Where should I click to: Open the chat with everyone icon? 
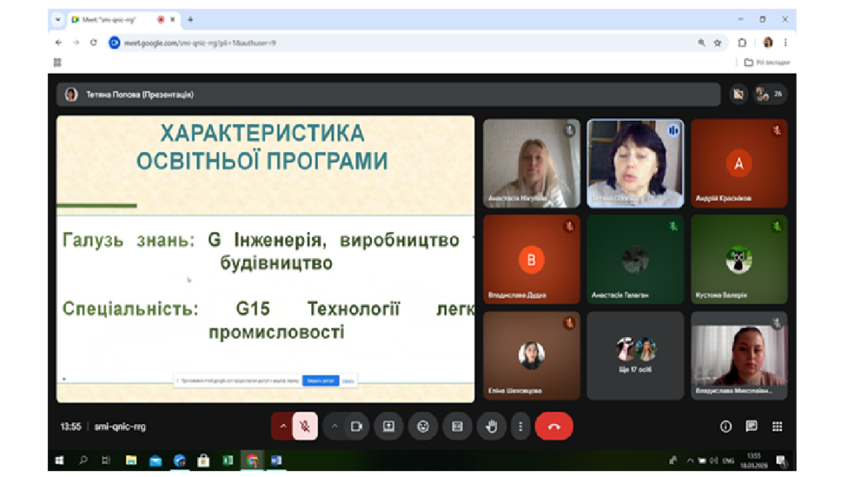coord(751,426)
